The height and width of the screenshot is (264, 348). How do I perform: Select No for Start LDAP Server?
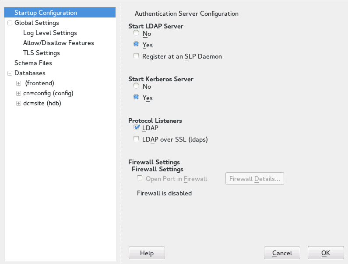click(x=137, y=33)
